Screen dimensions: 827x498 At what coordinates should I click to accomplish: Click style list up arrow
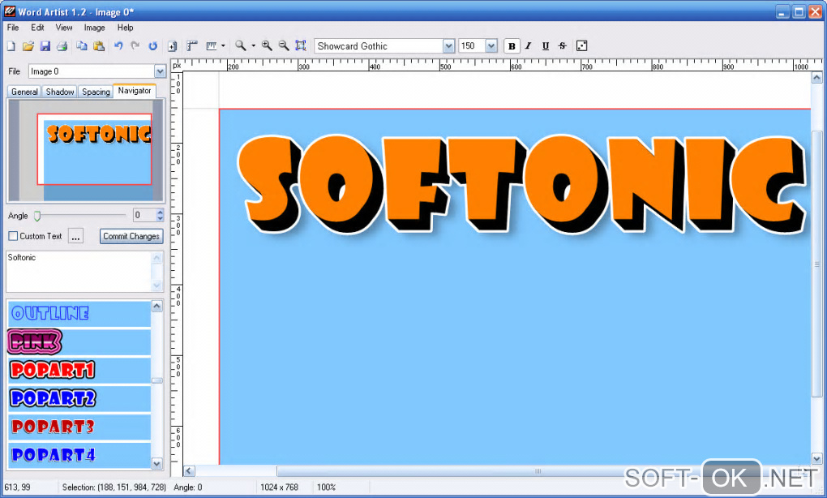(157, 306)
